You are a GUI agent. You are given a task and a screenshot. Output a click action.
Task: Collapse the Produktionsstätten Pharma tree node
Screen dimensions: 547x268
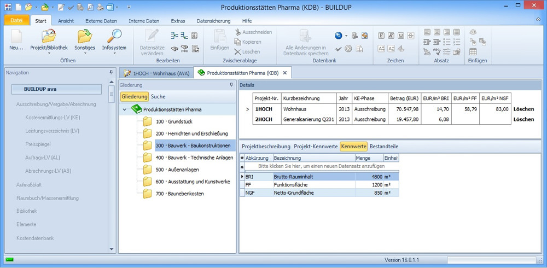tap(125, 109)
